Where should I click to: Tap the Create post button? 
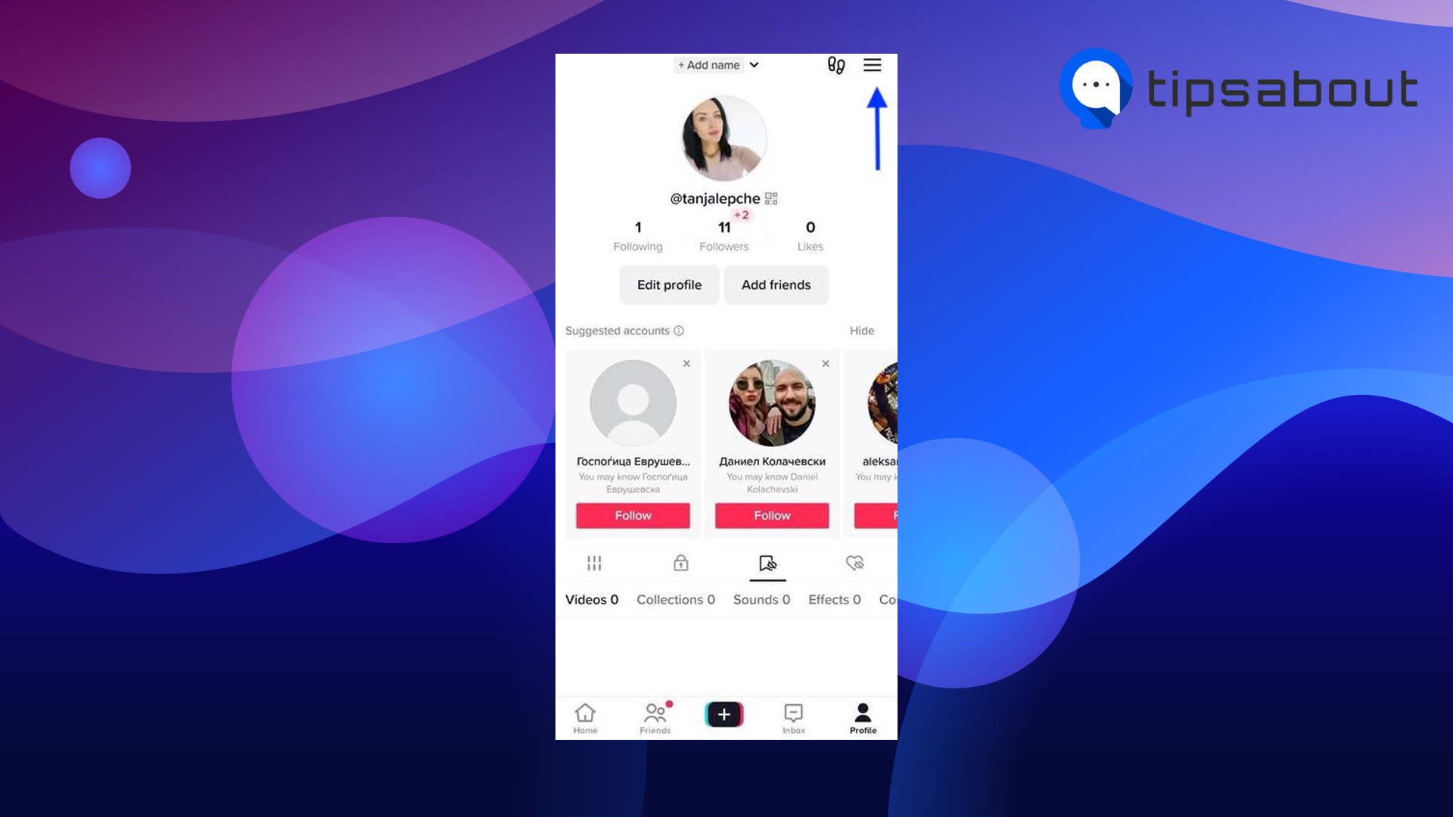click(724, 716)
